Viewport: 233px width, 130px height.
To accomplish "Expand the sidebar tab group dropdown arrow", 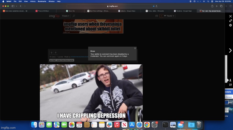I will tap(17, 6).
